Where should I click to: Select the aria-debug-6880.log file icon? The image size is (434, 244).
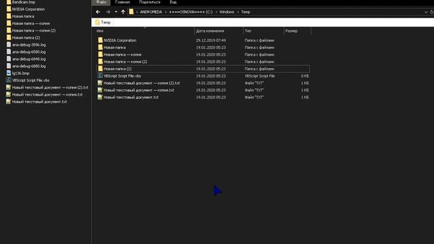click(9, 66)
